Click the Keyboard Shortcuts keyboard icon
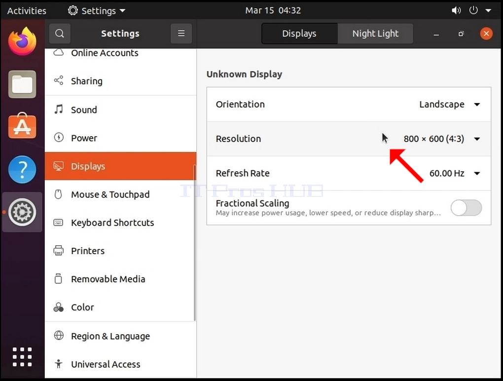Screen dimensions: 503x381 tap(58, 223)
